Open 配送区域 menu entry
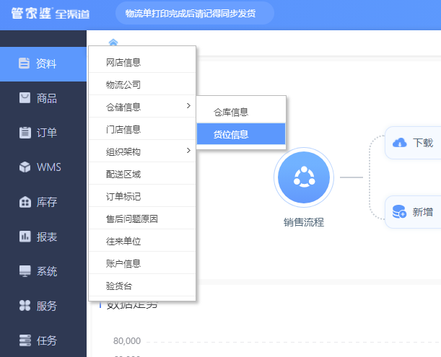This screenshot has height=357, width=441. [142, 174]
